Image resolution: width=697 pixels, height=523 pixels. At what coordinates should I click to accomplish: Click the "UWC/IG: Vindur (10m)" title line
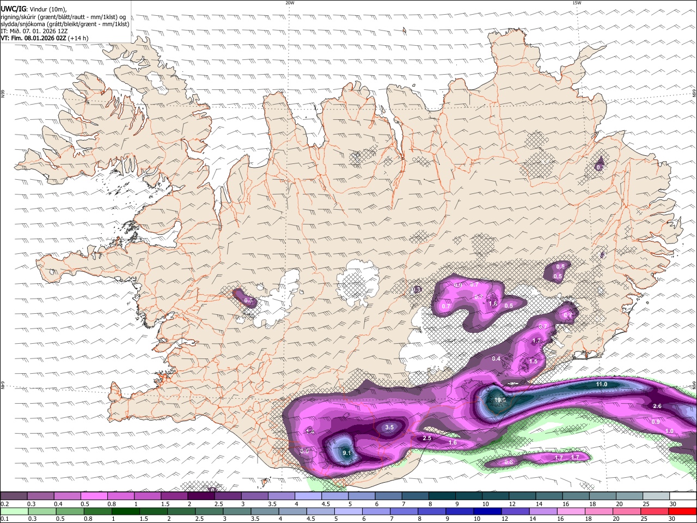coord(34,9)
